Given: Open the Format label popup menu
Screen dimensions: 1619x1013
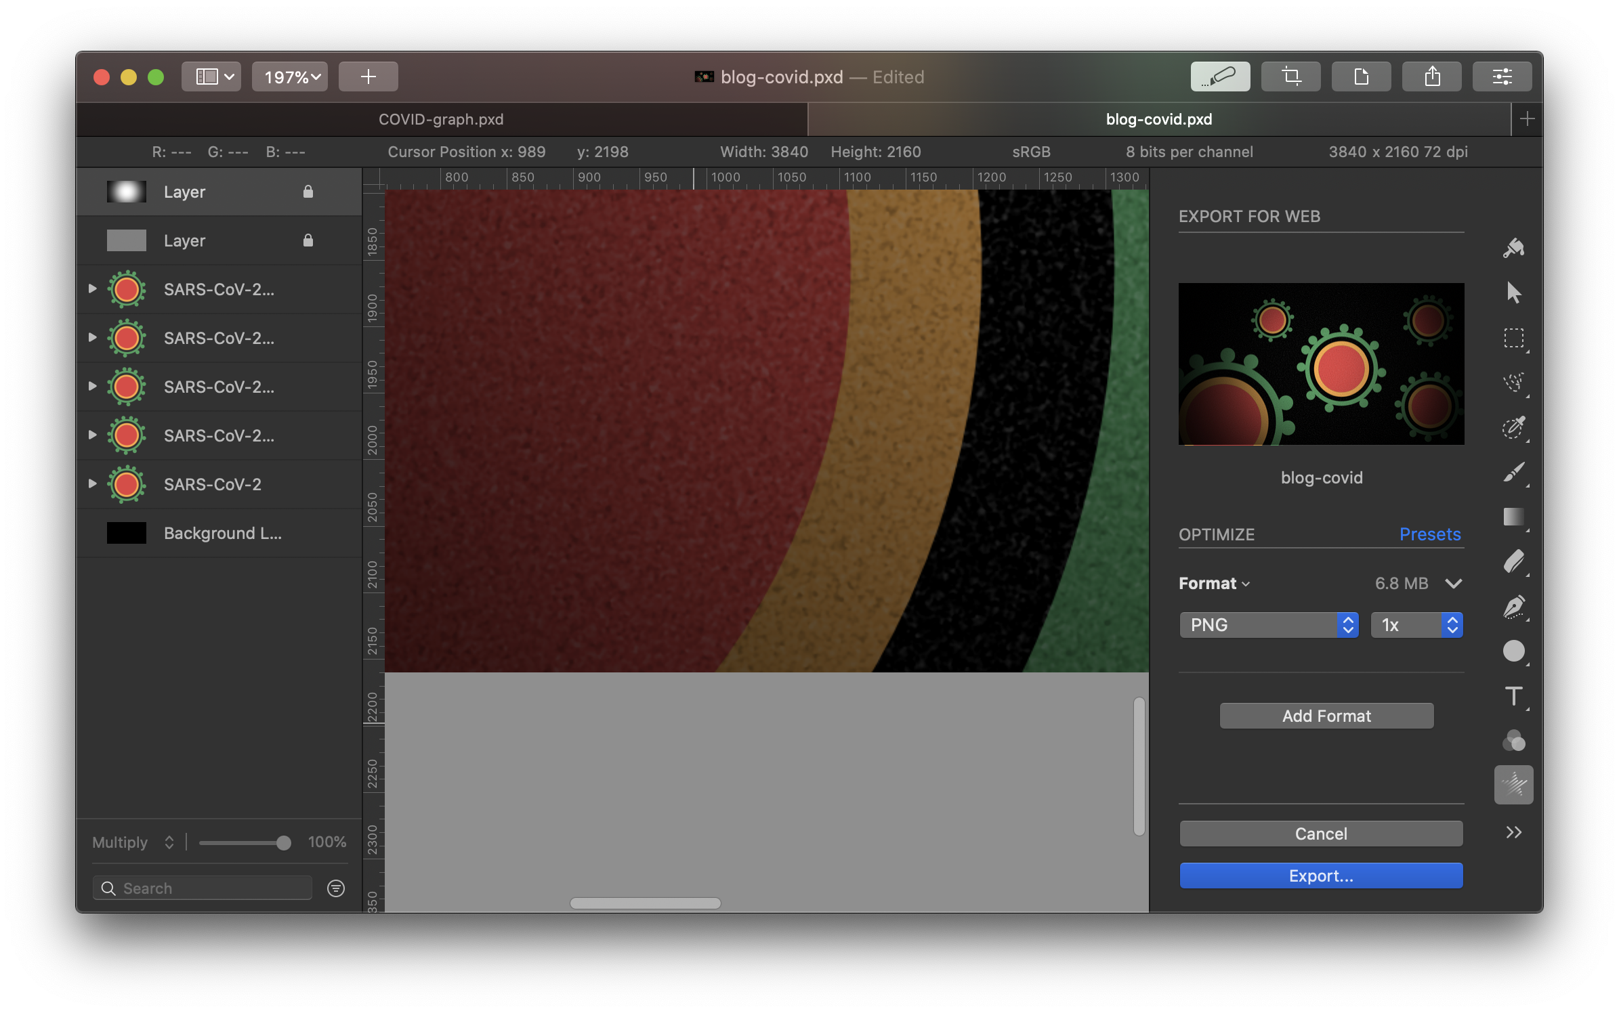Looking at the screenshot, I should pyautogui.click(x=1214, y=583).
